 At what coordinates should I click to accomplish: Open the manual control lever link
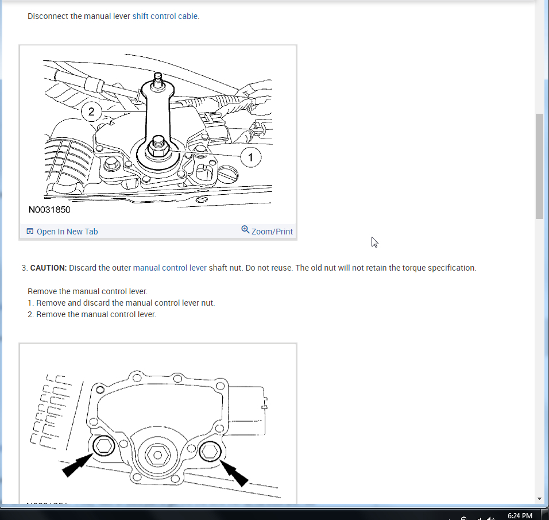[x=170, y=268]
